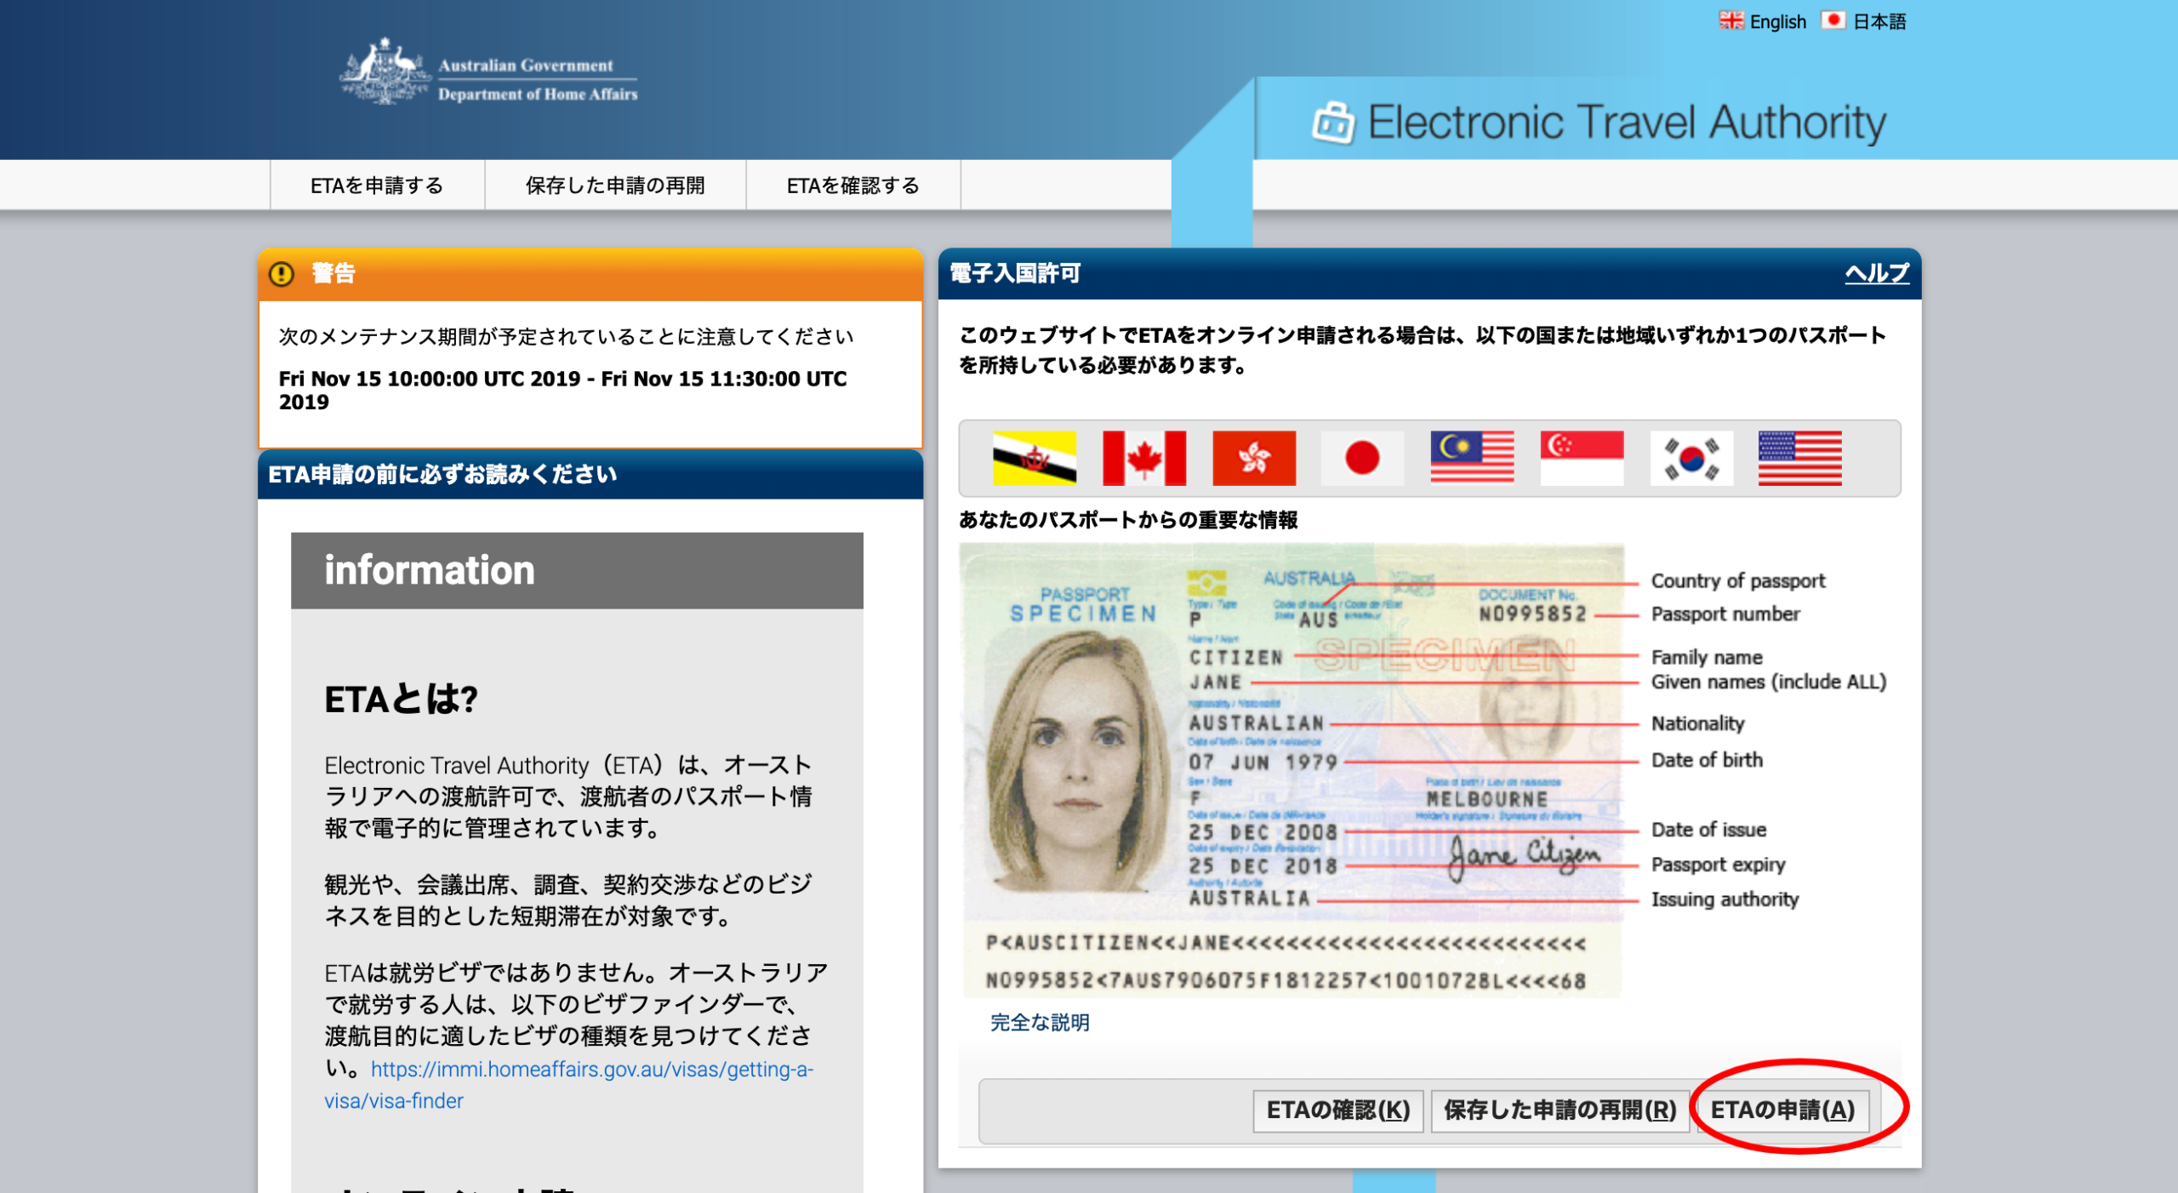Click the maintenance date 'Fri Nov 15 10:00:00 UTC 2019' text
This screenshot has width=2178, height=1193.
pos(430,379)
